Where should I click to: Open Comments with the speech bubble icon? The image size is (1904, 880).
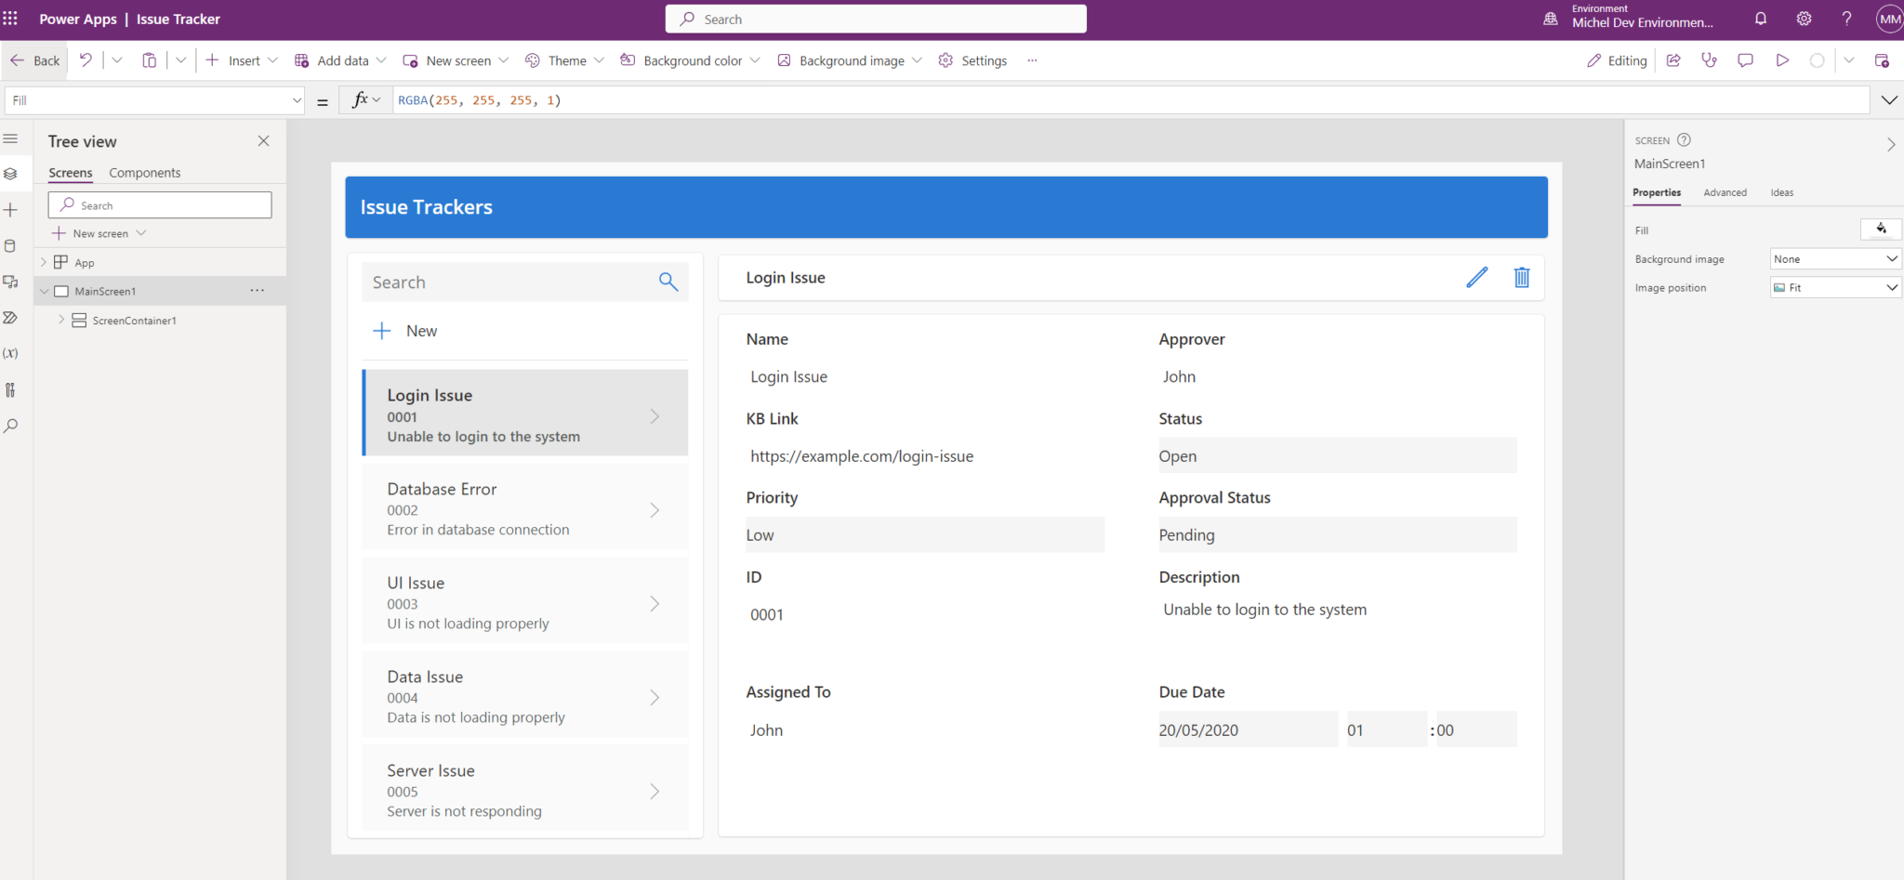(1745, 59)
